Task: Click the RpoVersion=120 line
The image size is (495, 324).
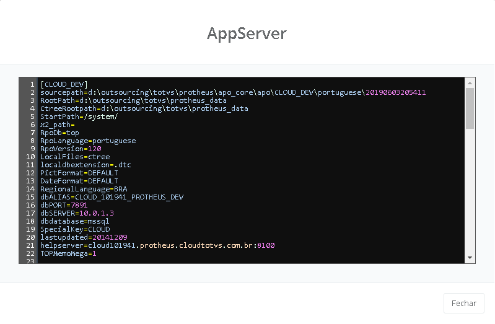Action: coord(71,149)
